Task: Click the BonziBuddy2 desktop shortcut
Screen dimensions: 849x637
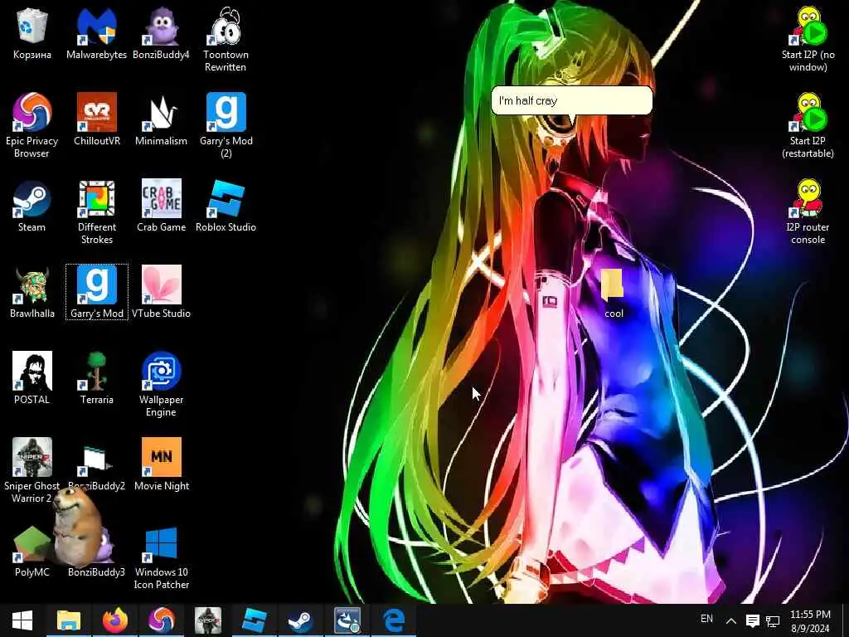Action: (96, 464)
